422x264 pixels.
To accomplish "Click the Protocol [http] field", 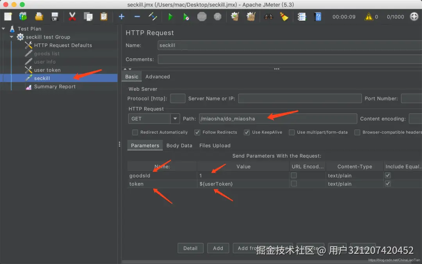I will 178,98.
